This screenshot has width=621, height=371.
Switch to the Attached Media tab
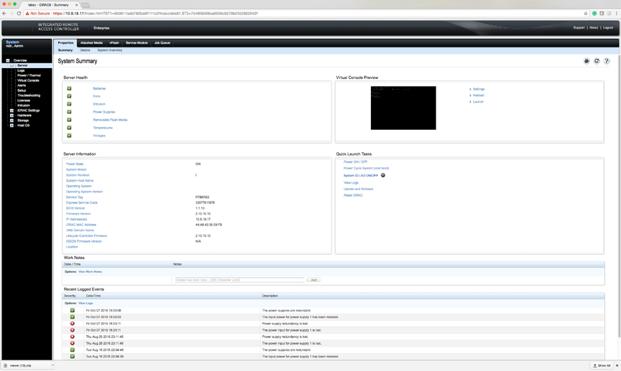coord(91,43)
